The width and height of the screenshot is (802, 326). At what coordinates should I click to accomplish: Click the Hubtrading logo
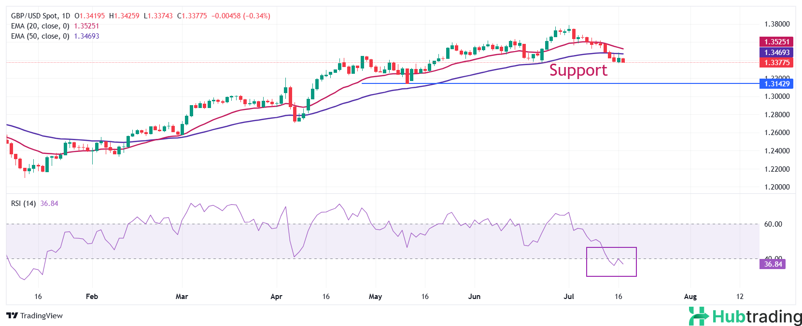[745, 316]
